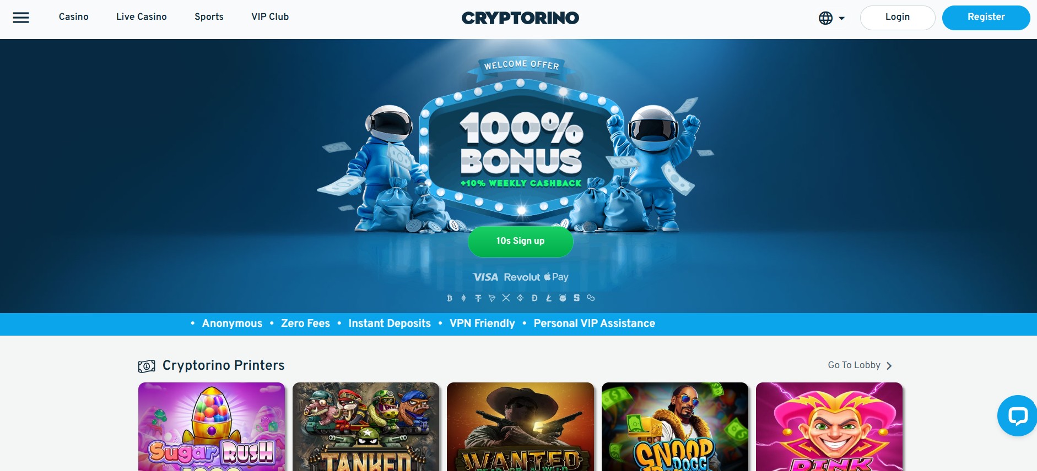Visit the VIP Club page
The image size is (1037, 471).
pos(270,17)
